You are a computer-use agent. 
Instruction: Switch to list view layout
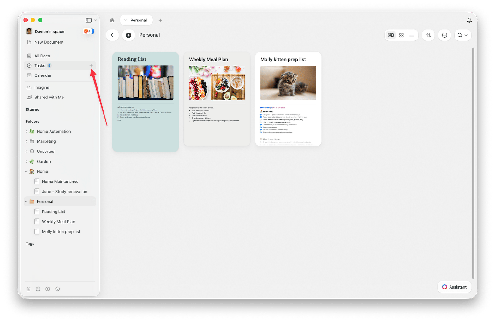pos(412,35)
